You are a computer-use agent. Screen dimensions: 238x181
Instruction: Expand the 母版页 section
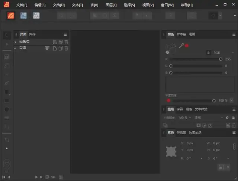point(16,42)
